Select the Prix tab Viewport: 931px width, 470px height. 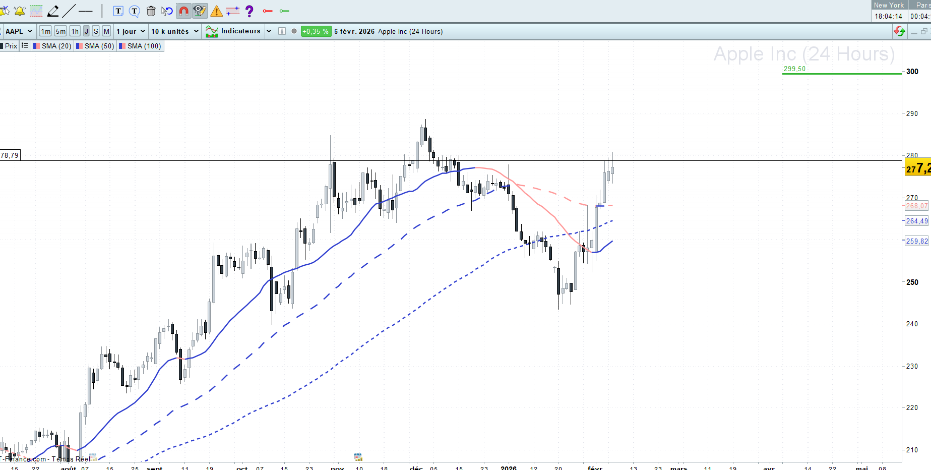10,46
